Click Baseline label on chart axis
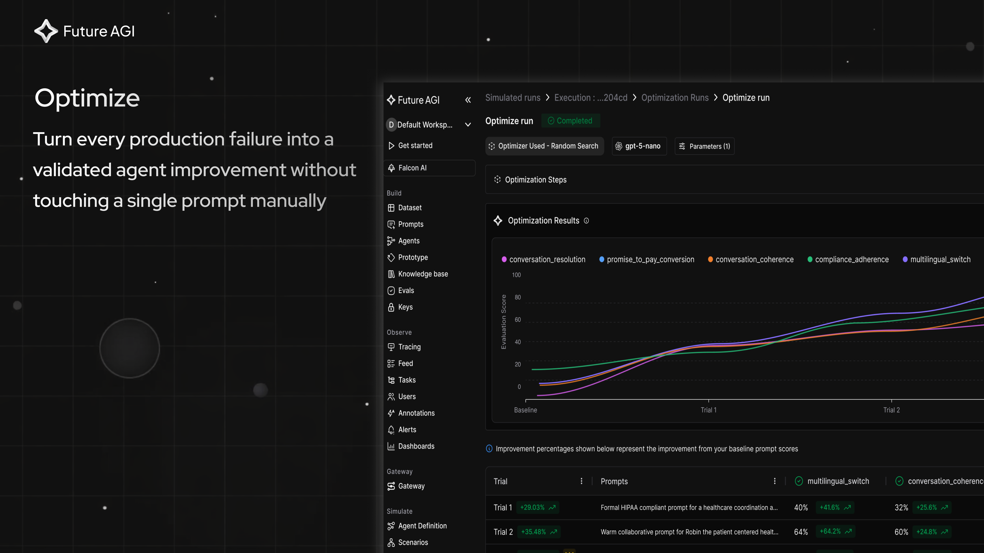This screenshot has width=984, height=553. point(525,410)
